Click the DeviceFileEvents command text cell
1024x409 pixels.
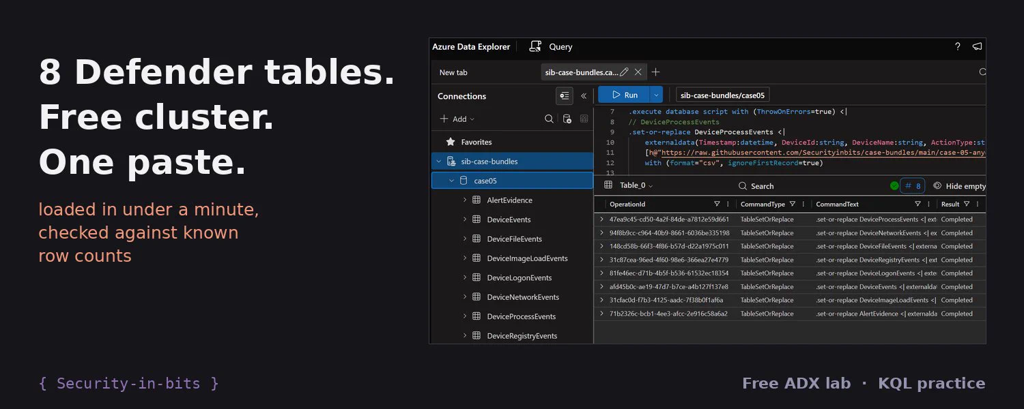876,246
